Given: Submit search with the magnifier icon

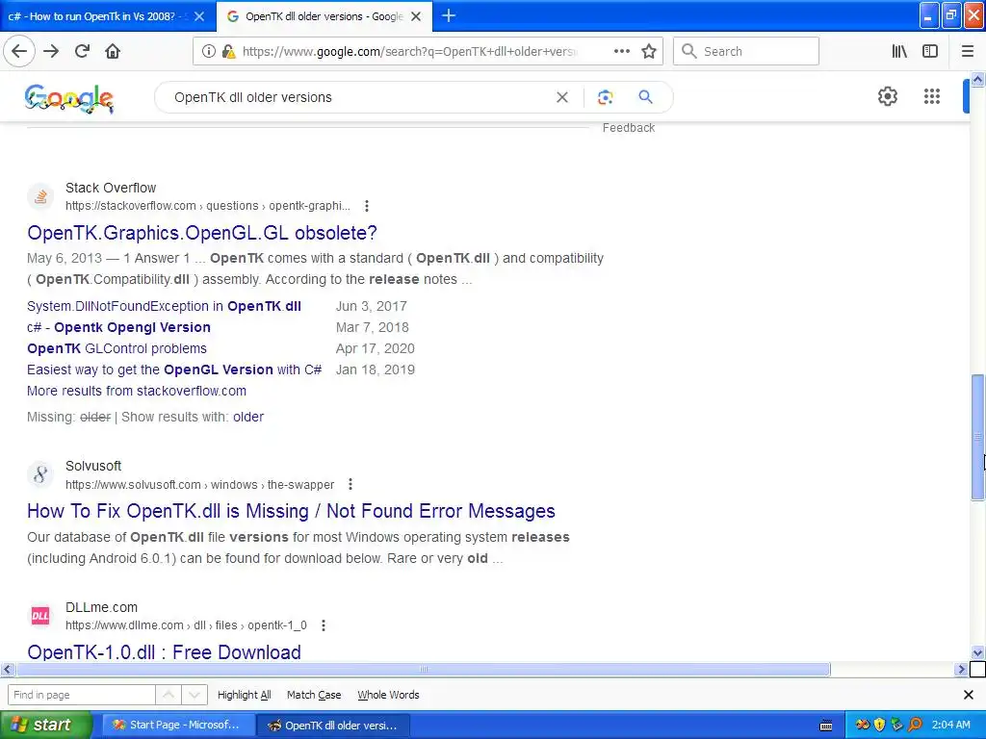Looking at the screenshot, I should 645,97.
